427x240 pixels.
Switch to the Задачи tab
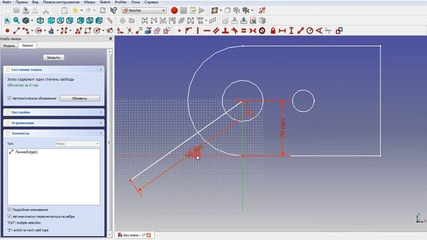point(27,45)
